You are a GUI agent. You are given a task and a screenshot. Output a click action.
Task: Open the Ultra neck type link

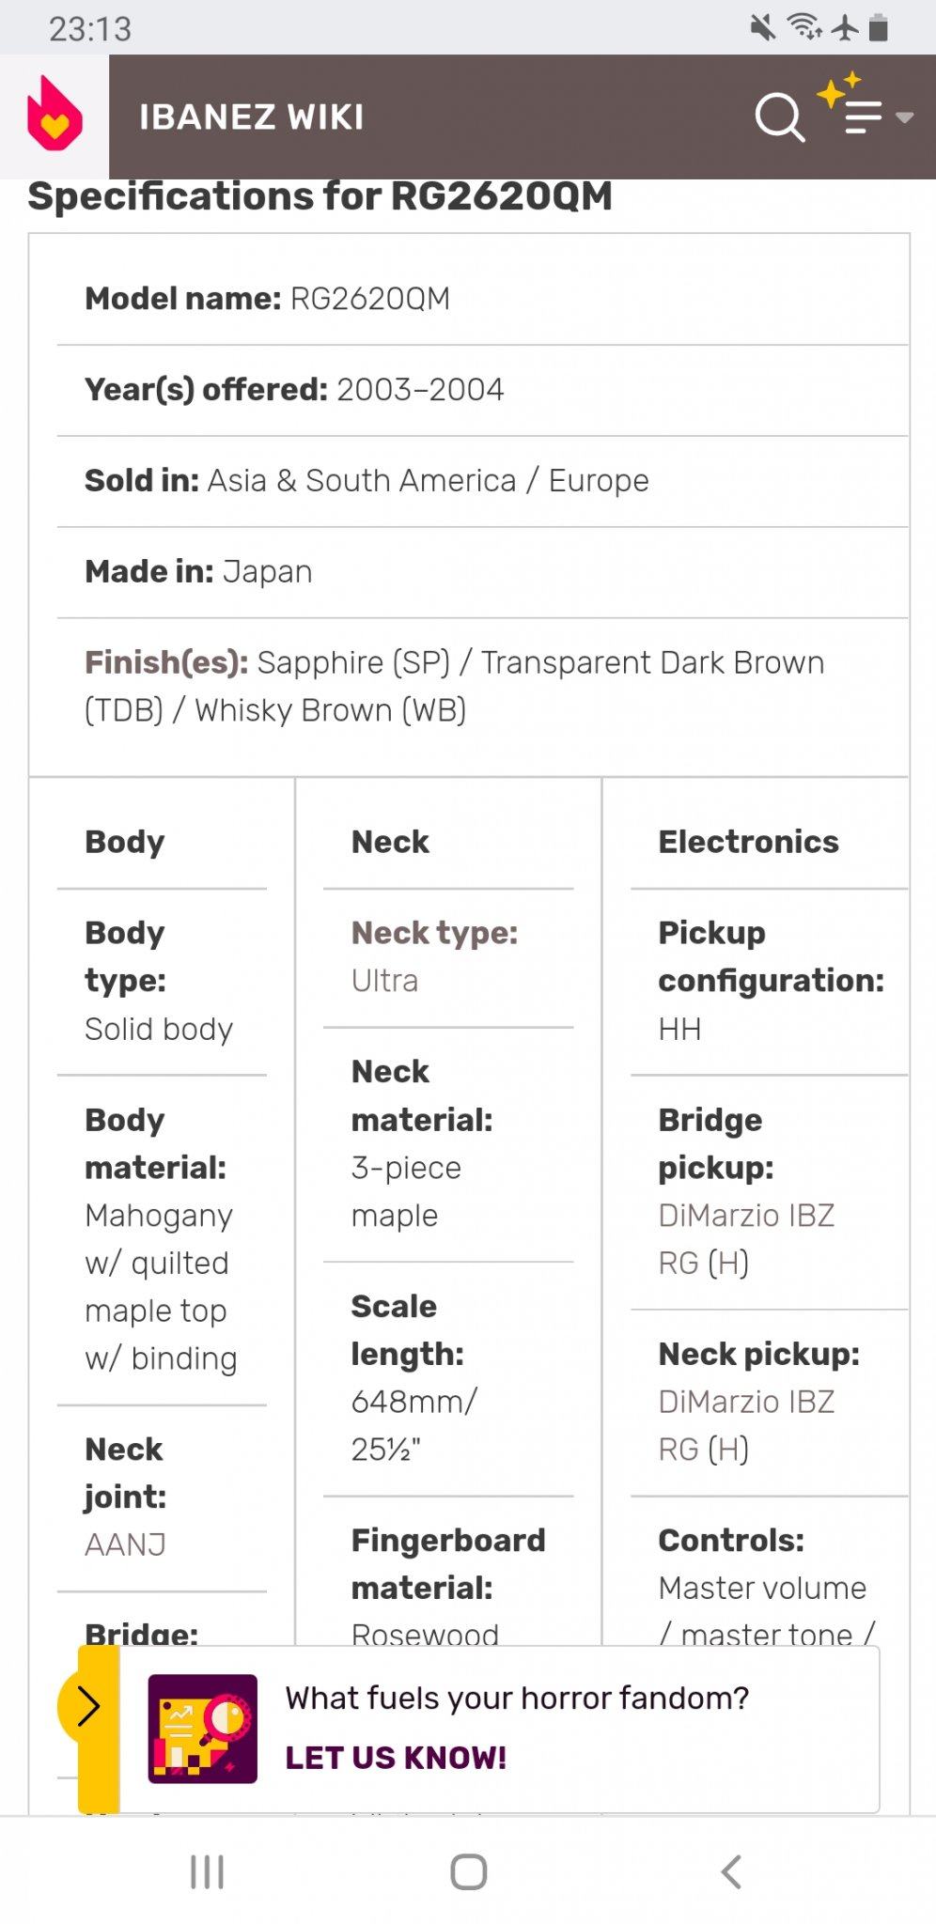(x=384, y=981)
